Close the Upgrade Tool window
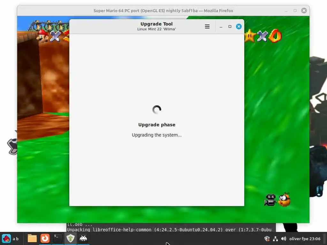The height and width of the screenshot is (245, 327). 239,26
